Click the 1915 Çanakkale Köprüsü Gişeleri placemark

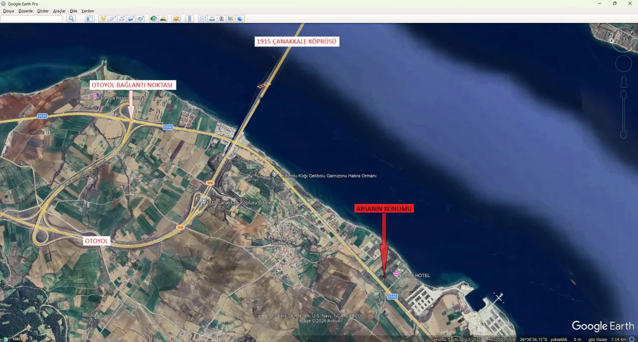203,201
